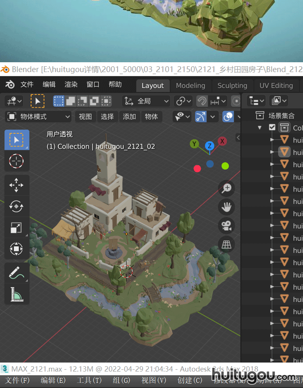The height and width of the screenshot is (388, 303).
Task: Open the 视图 menu in viewport header
Action: pyautogui.click(x=85, y=117)
